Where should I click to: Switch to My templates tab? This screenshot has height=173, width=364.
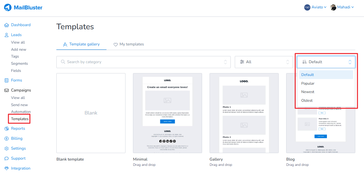pos(129,44)
